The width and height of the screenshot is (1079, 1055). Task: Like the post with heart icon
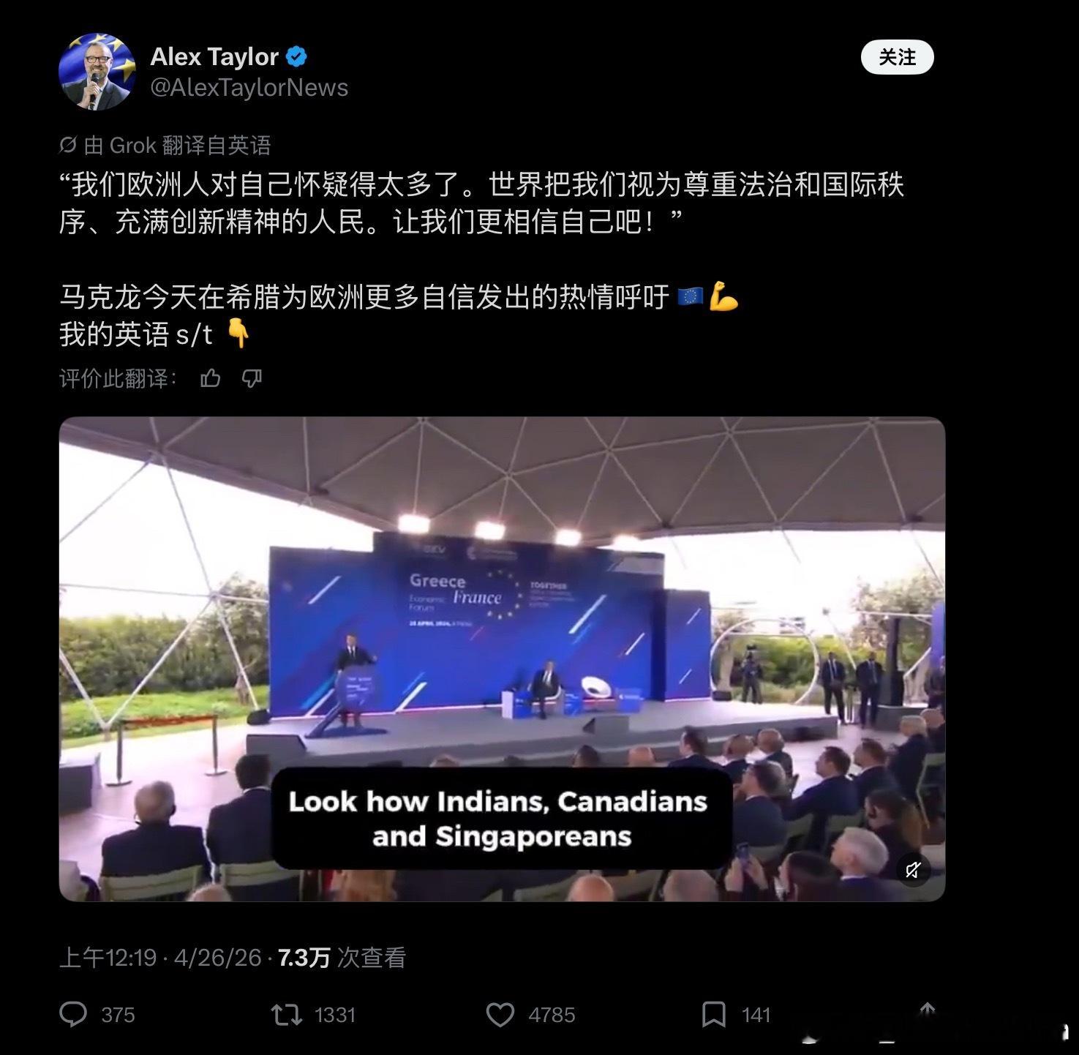pos(500,1015)
